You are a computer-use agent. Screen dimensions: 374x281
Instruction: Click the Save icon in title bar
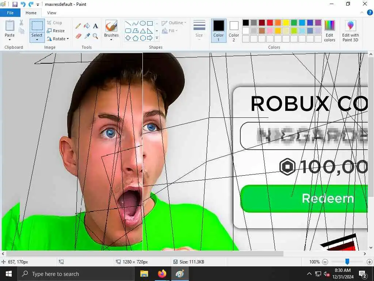(15, 4)
